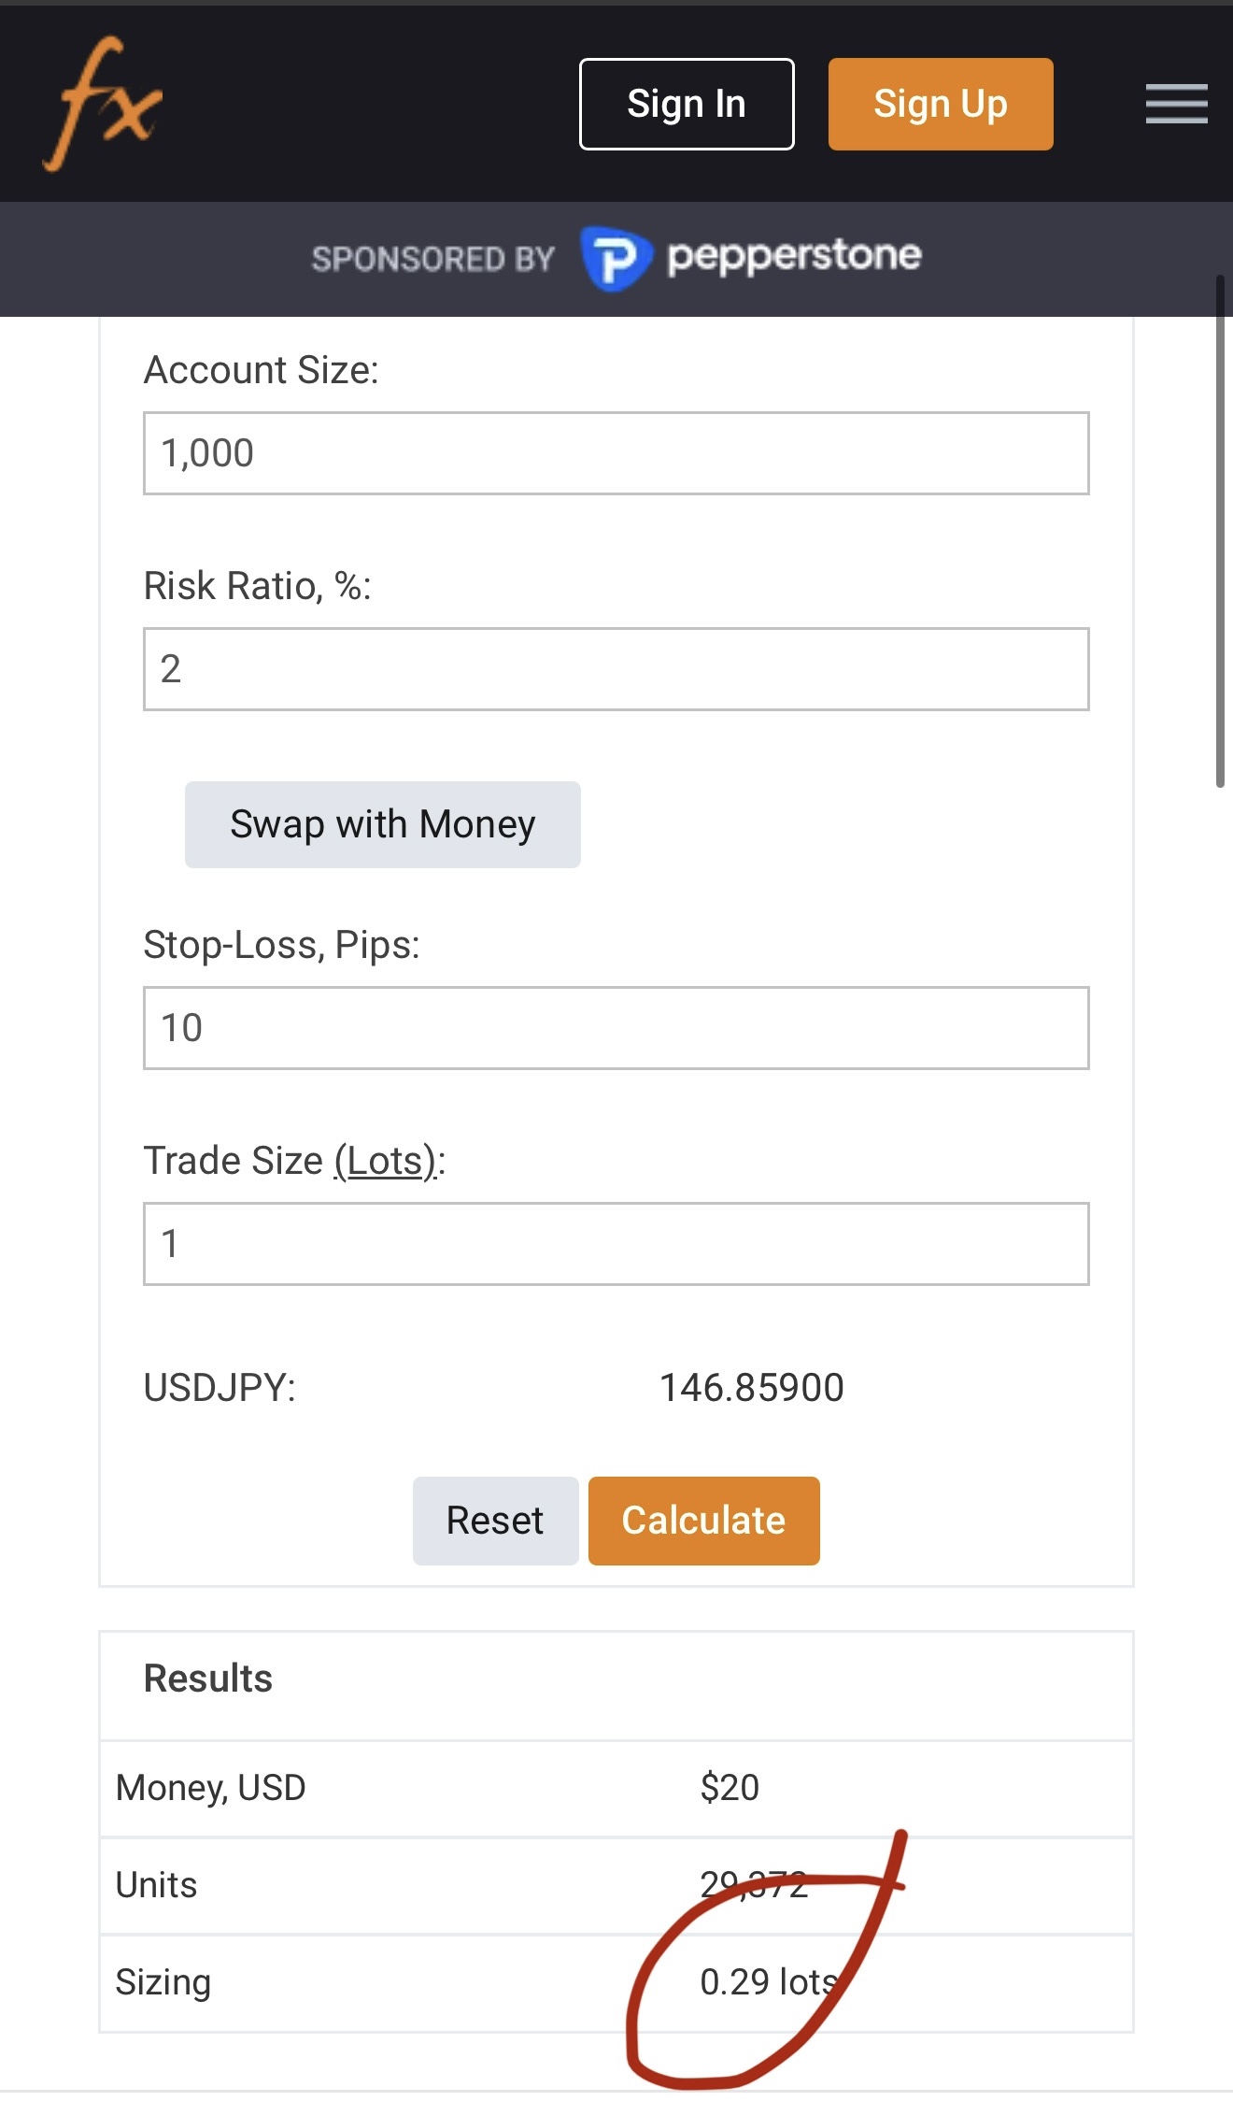The image size is (1233, 2115).
Task: Open the Pepperstone sponsor logo
Action: [750, 258]
